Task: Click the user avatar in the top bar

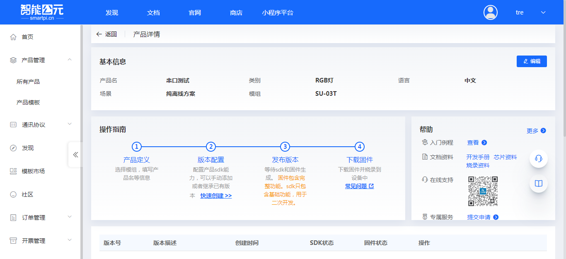Action: pos(490,12)
